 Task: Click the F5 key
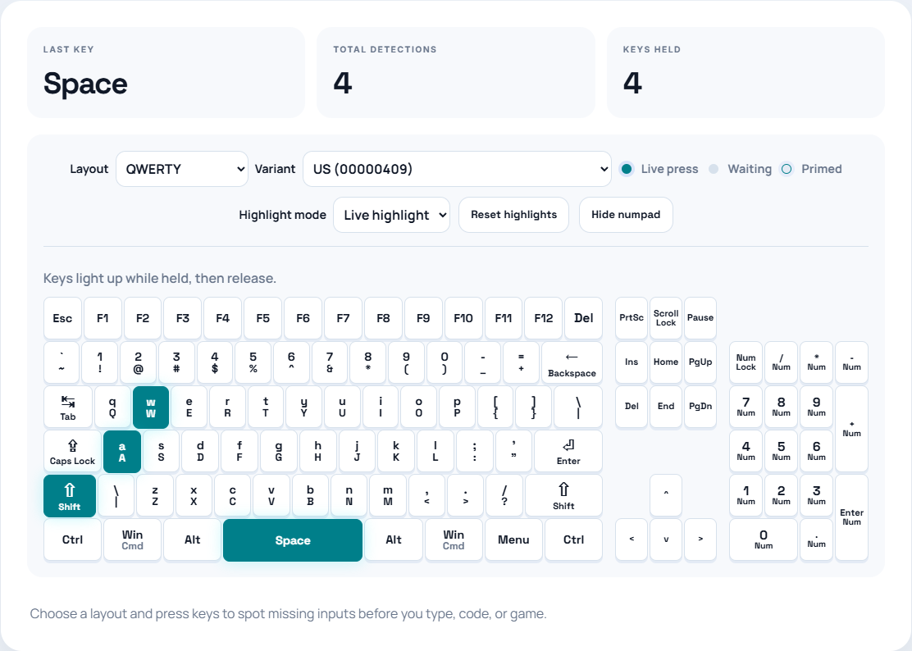[263, 318]
